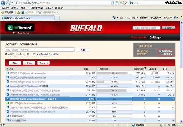Open the 檢視(V) menu
Image resolution: width=183 pixels, height=127 pixels.
[x=25, y=8]
